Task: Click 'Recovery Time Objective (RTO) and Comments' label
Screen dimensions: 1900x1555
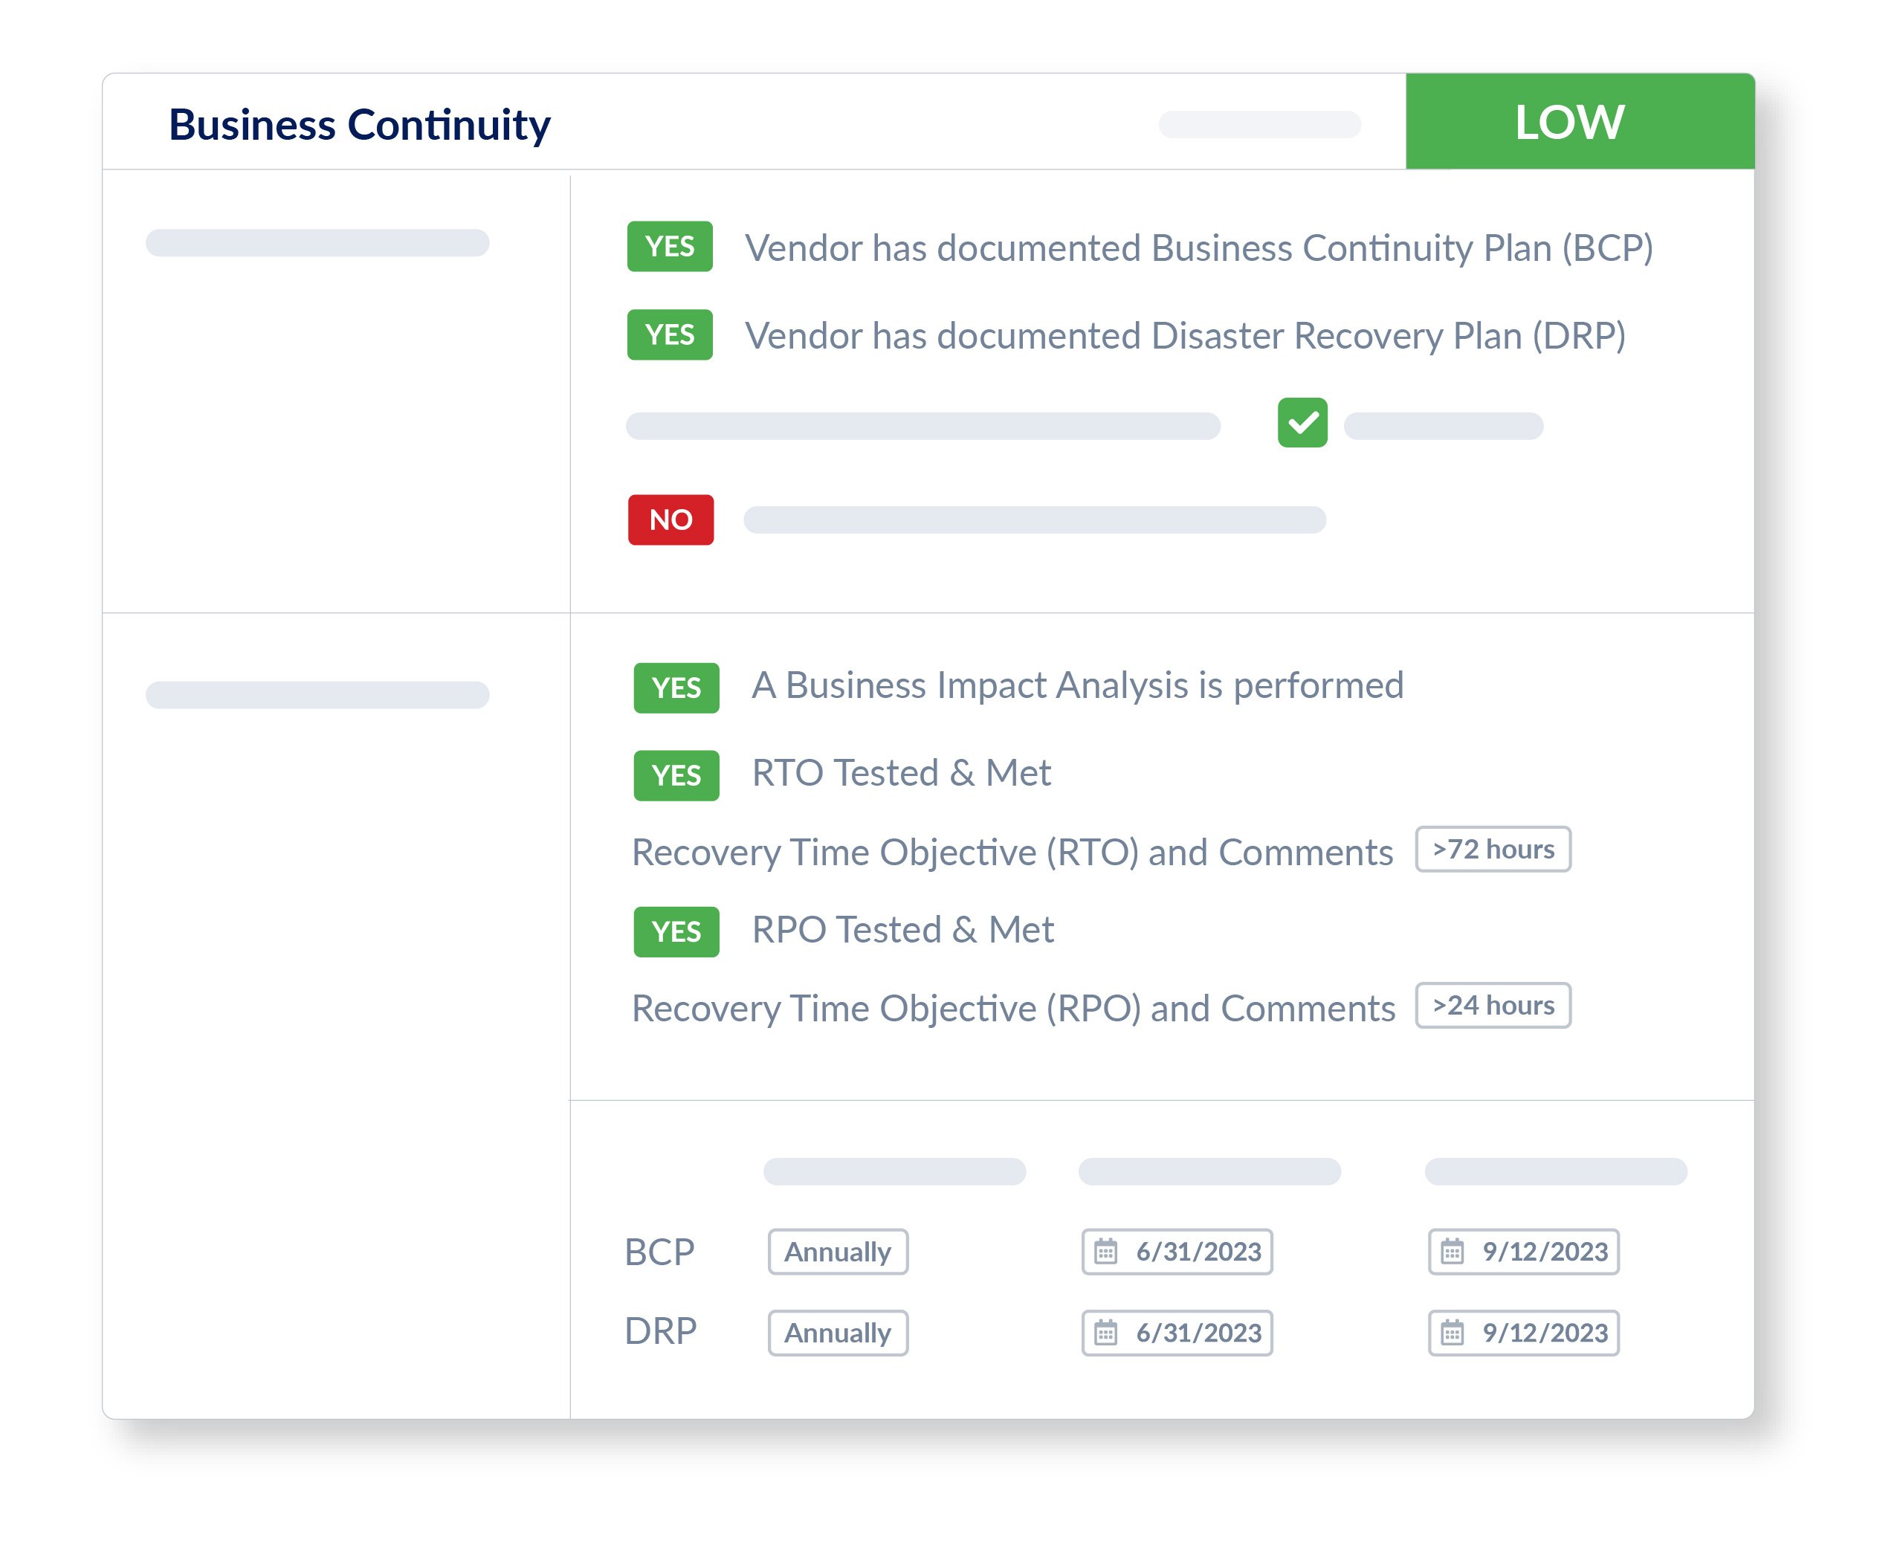Action: (x=1012, y=853)
